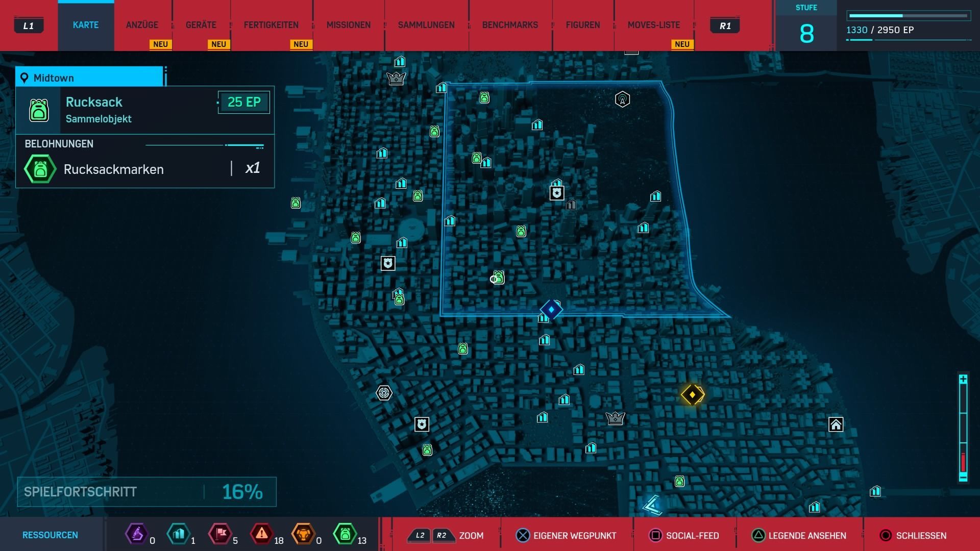Viewport: 980px width, 551px height.
Task: Click the police shield icon west of Midtown
Action: pos(388,263)
